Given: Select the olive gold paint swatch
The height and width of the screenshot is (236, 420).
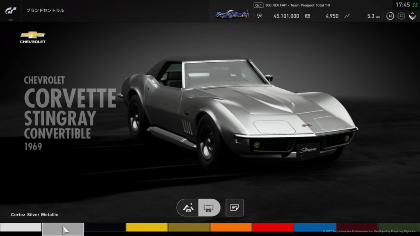Looking at the screenshot, I should pyautogui.click(x=189, y=227).
